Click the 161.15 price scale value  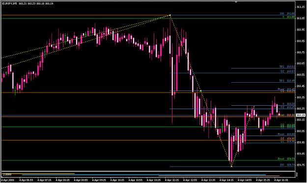point(301,7)
